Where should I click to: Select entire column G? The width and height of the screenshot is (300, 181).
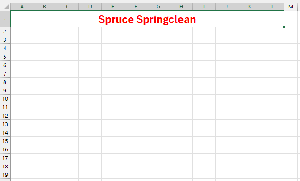click(x=158, y=7)
